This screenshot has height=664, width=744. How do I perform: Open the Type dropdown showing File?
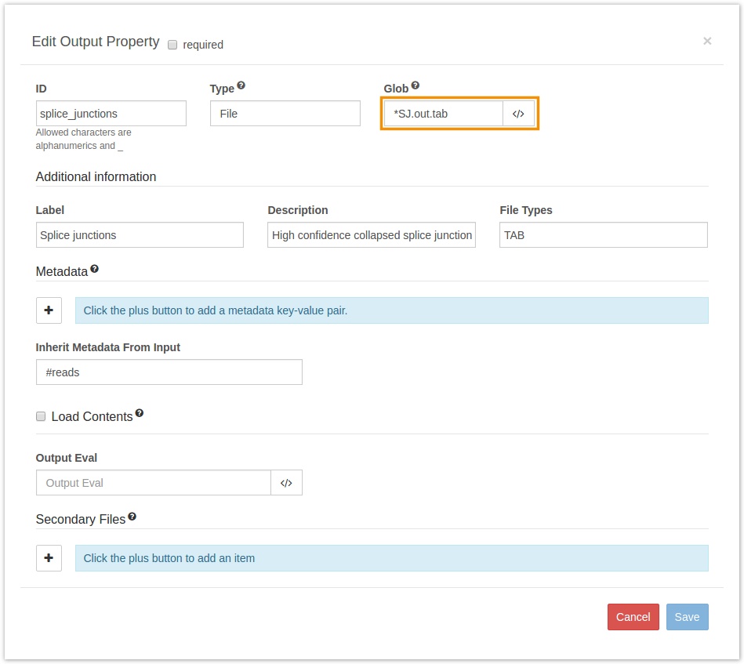tap(285, 114)
